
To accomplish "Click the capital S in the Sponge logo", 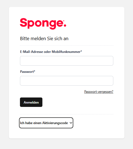I will click(24, 22).
